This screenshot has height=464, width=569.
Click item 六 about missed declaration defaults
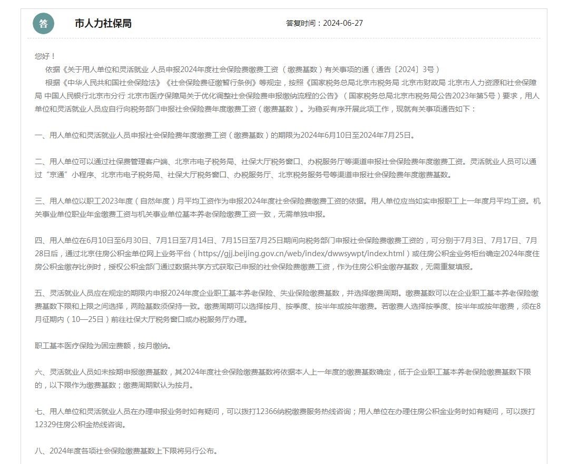point(282,372)
